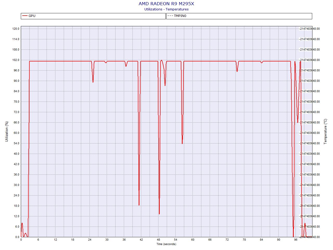Select the 108.0 utilization axis label
This screenshot has width=333, height=250.
[16, 49]
